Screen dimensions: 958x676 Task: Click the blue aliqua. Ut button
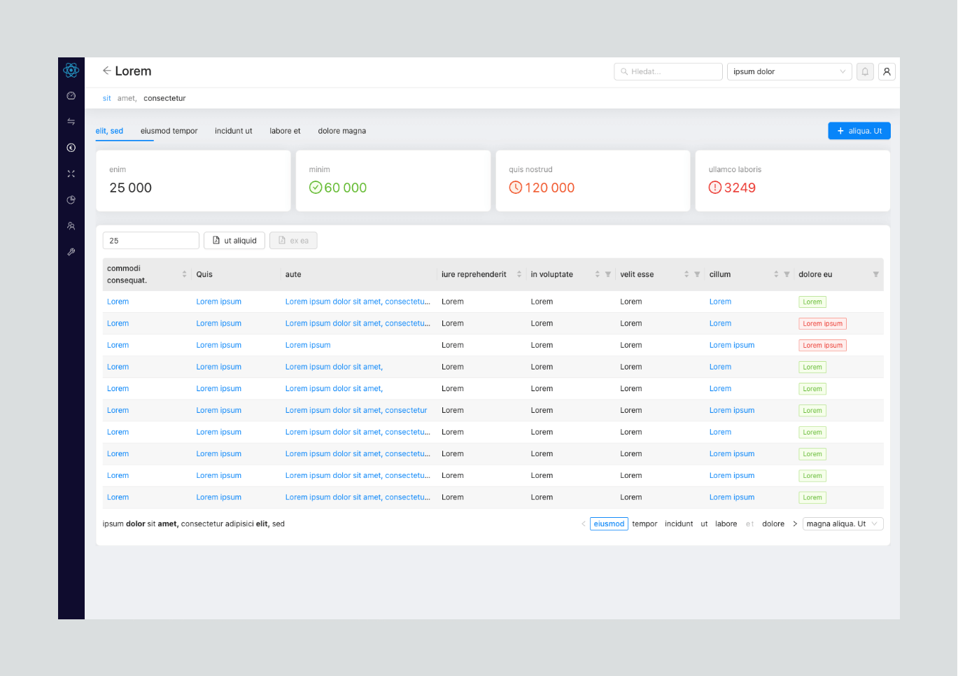point(859,131)
